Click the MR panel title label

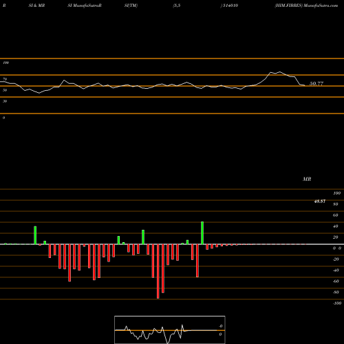tap(307, 179)
